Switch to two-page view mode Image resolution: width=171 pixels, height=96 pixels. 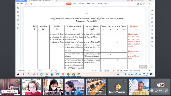108,71
